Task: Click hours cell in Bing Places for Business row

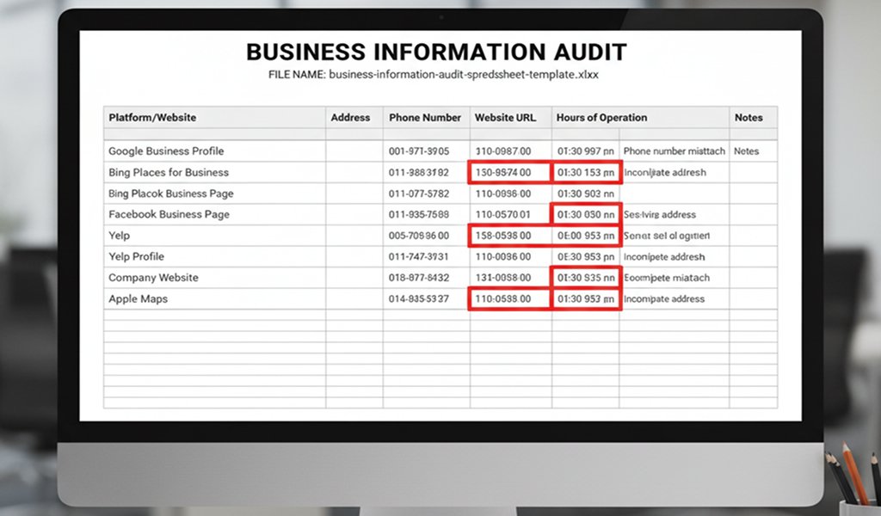Action: (585, 172)
